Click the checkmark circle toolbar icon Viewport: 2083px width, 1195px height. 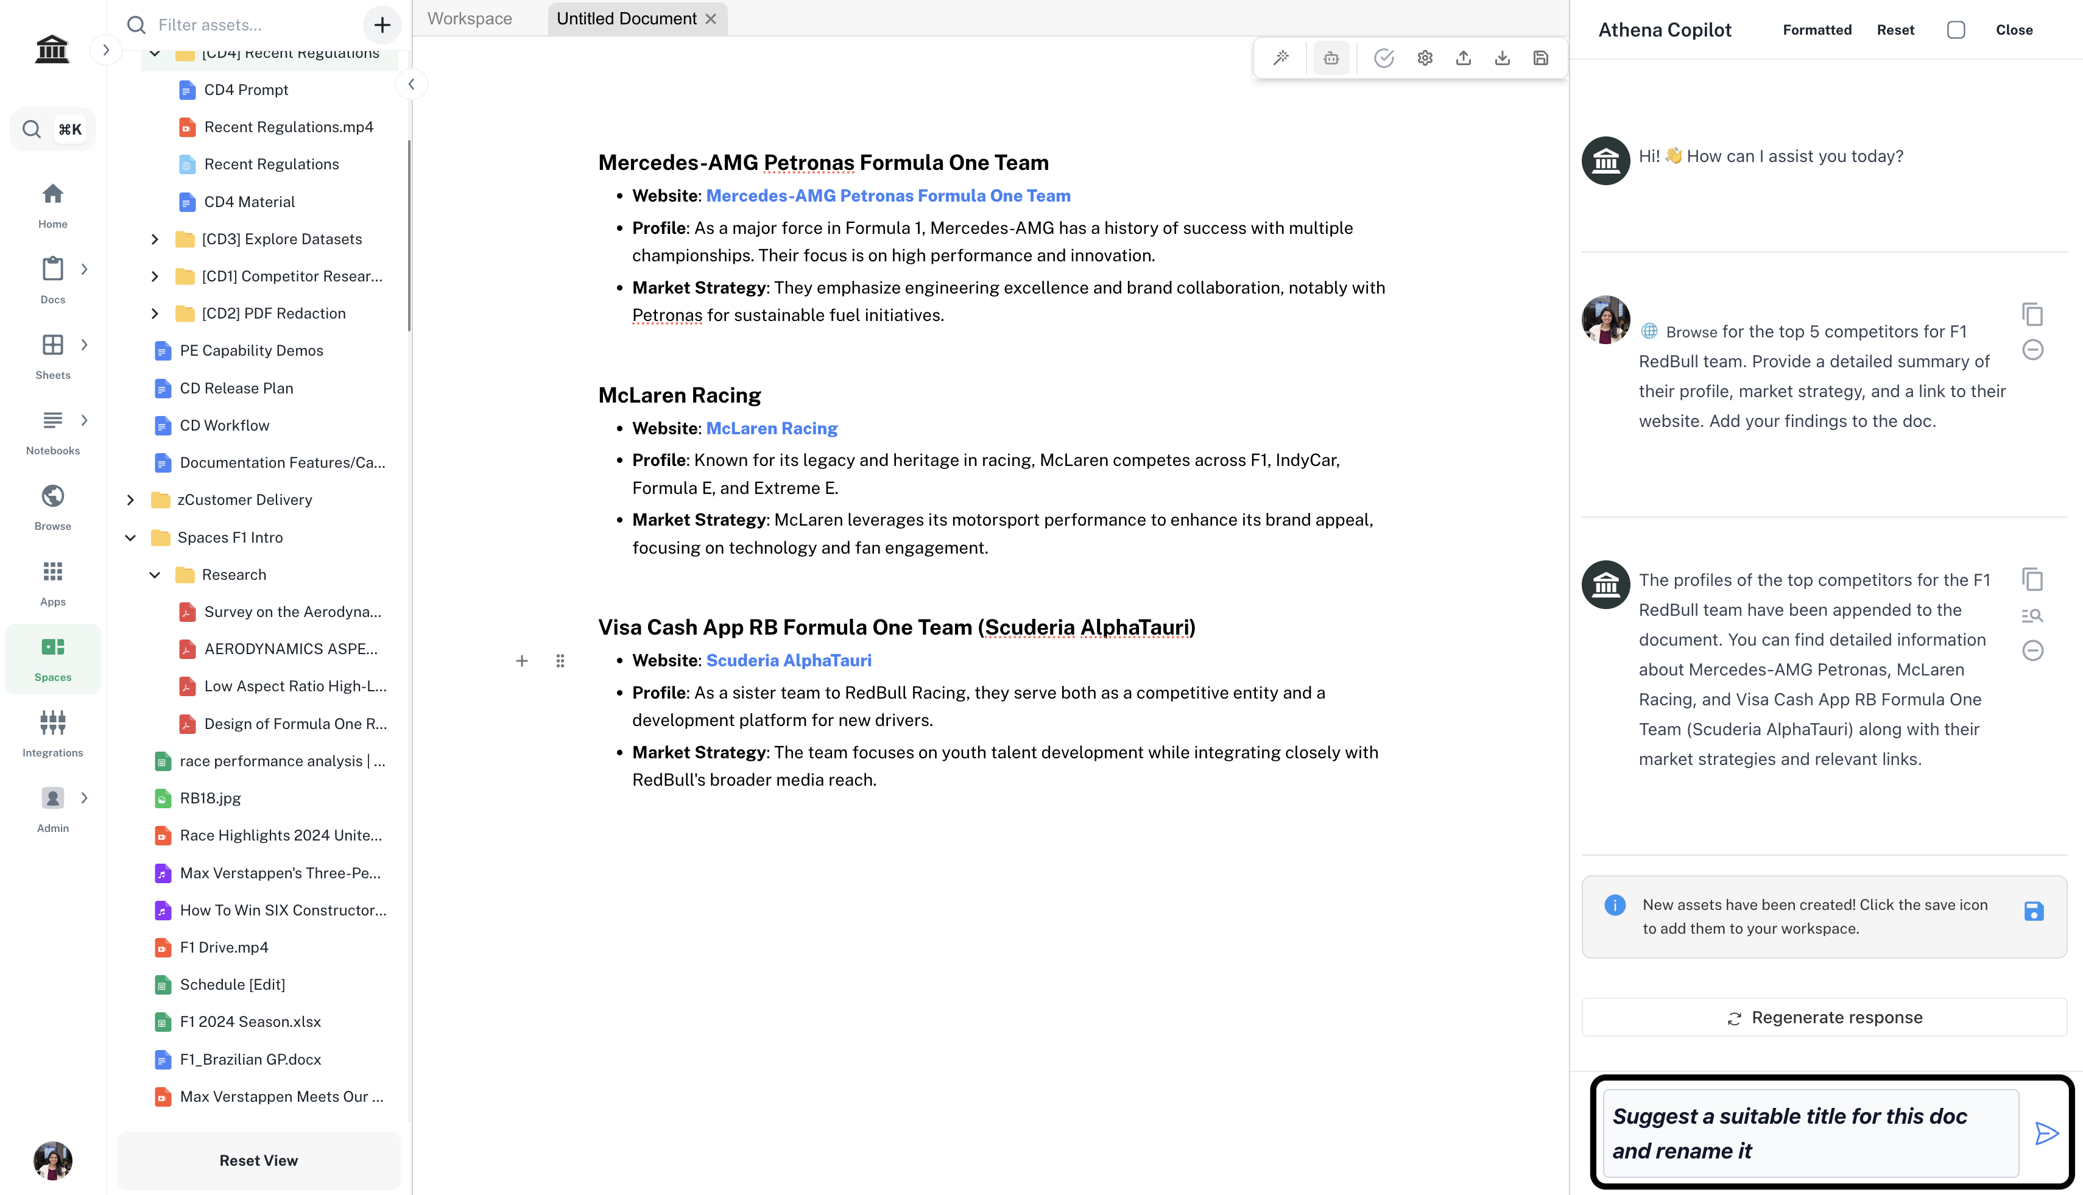point(1384,57)
